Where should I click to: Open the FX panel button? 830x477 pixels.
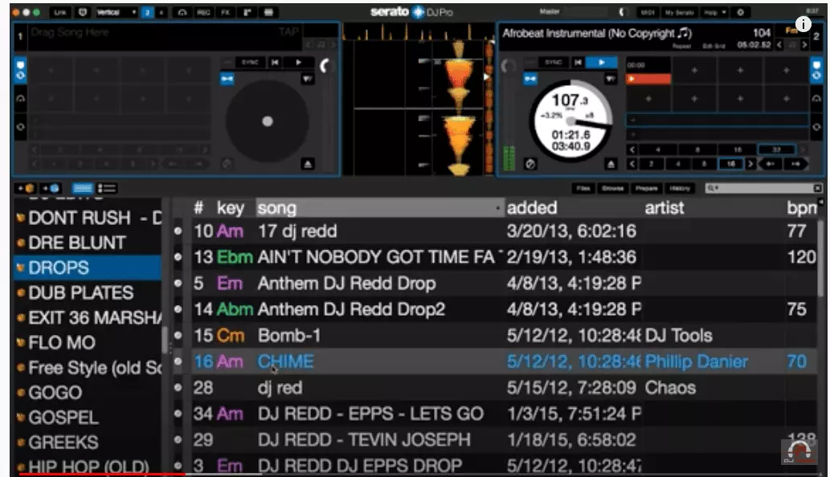(x=226, y=13)
